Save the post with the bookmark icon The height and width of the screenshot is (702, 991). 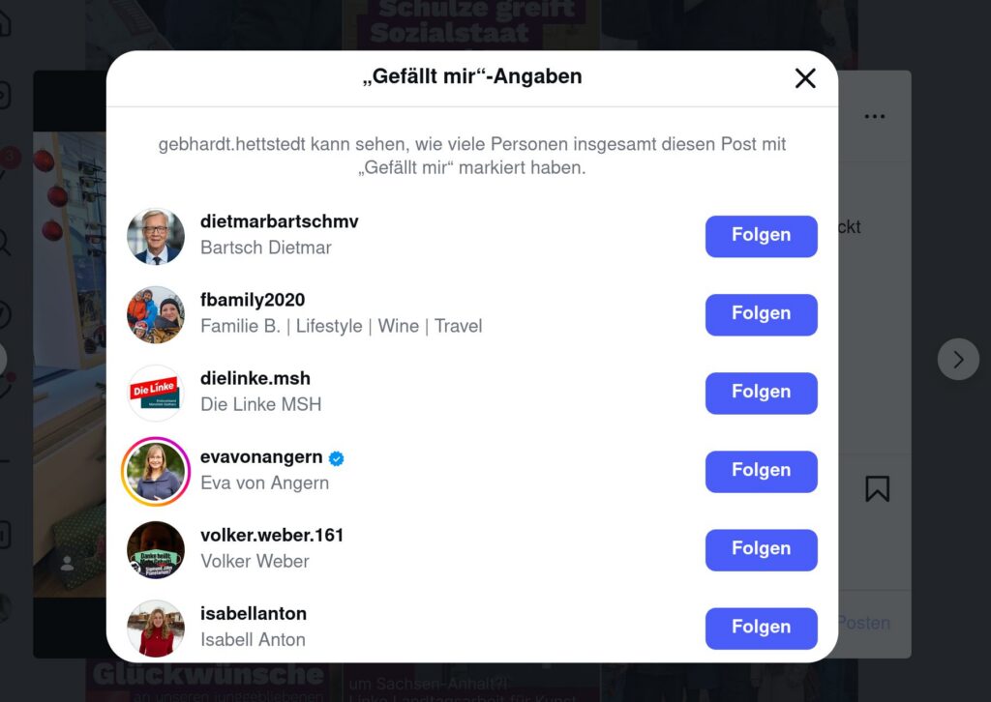click(877, 489)
